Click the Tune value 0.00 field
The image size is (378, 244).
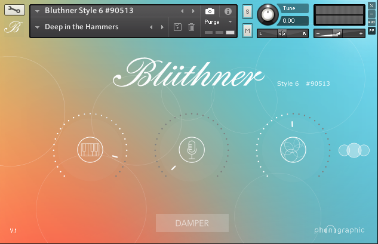(293, 21)
